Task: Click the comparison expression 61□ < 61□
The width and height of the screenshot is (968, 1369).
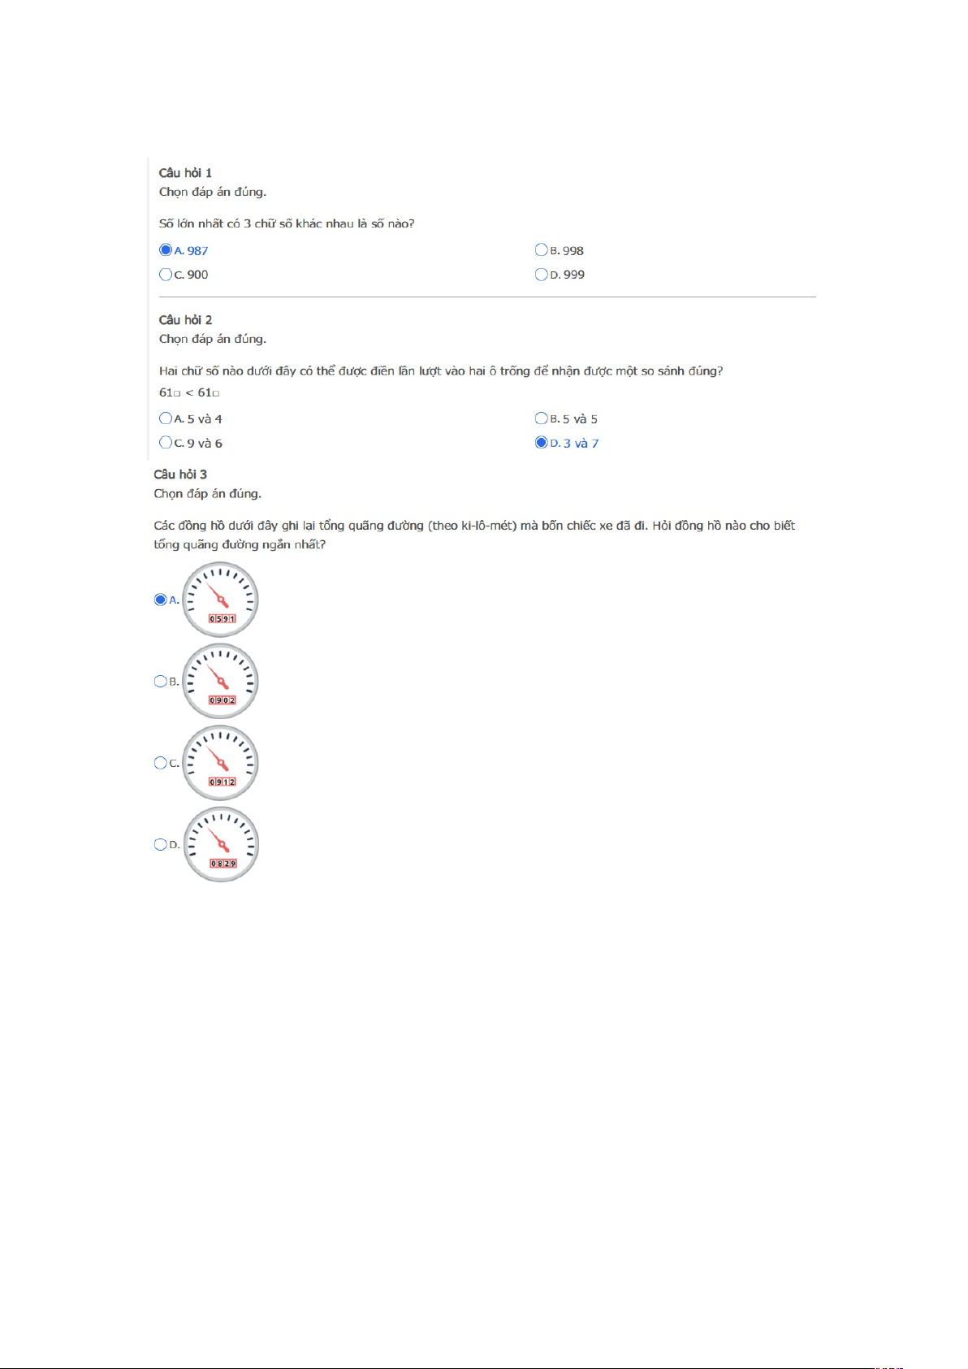Action: 189,393
